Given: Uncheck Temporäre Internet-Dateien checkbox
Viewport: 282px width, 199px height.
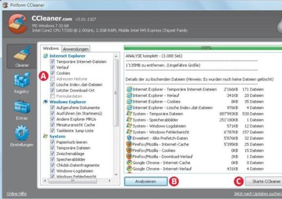Looking at the screenshot, I should click(53, 61).
